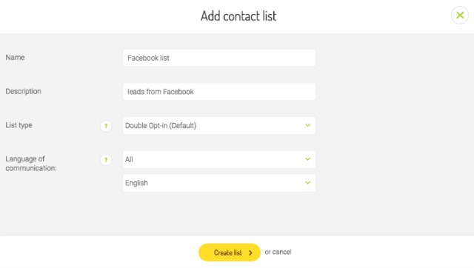Click the Description field label

coord(23,91)
